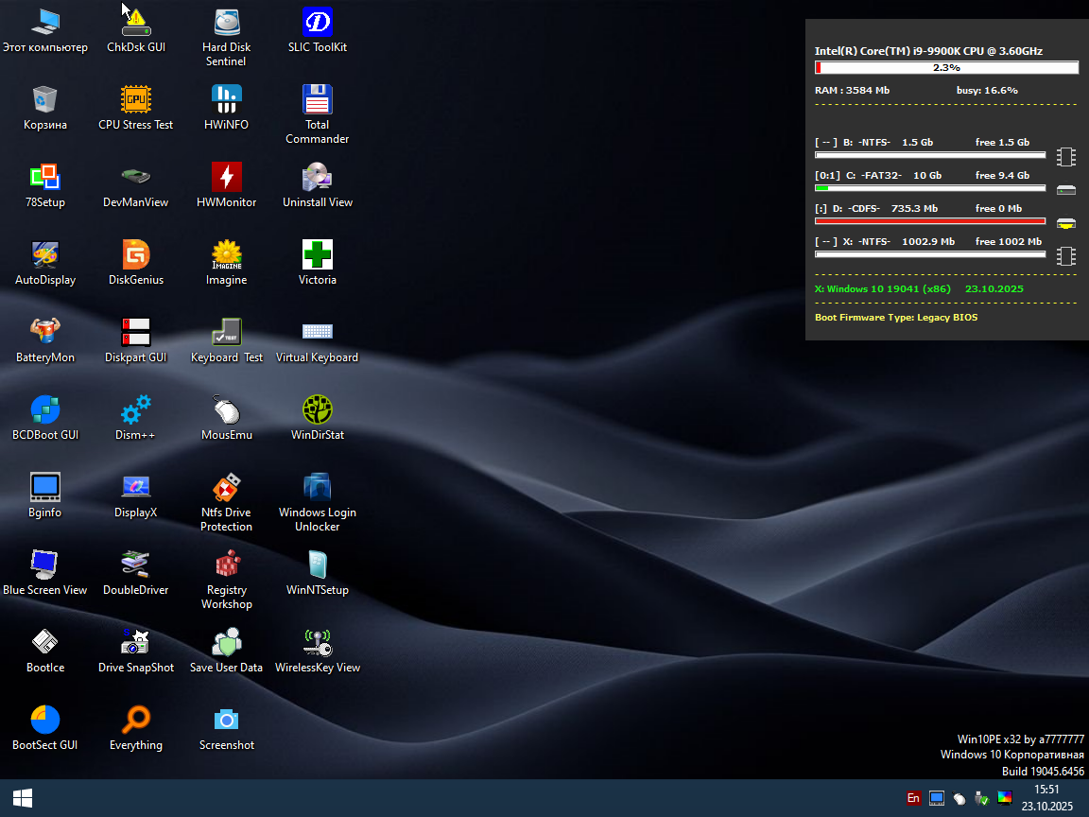Screen dimensions: 1089x817
Task: Click the Everything search icon
Action: pyautogui.click(x=136, y=720)
